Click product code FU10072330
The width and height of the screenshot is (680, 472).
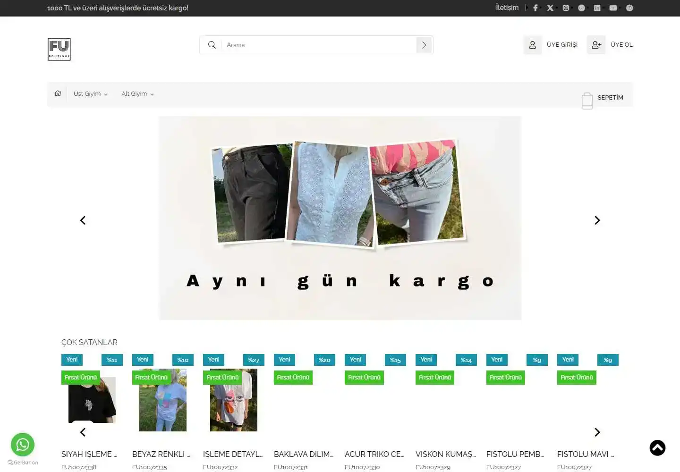[x=362, y=467]
